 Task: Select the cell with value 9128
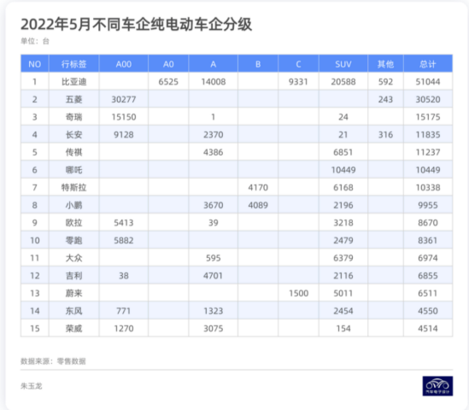(124, 135)
